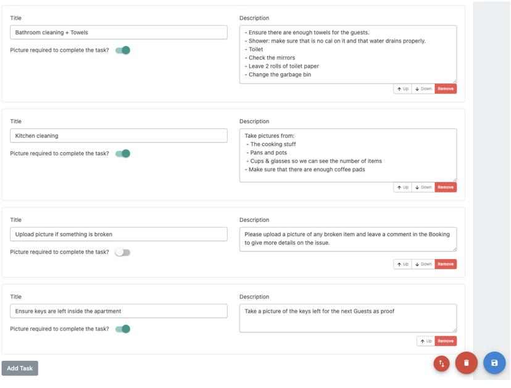Focus the 'Ensure keys are left' title field

pos(118,312)
